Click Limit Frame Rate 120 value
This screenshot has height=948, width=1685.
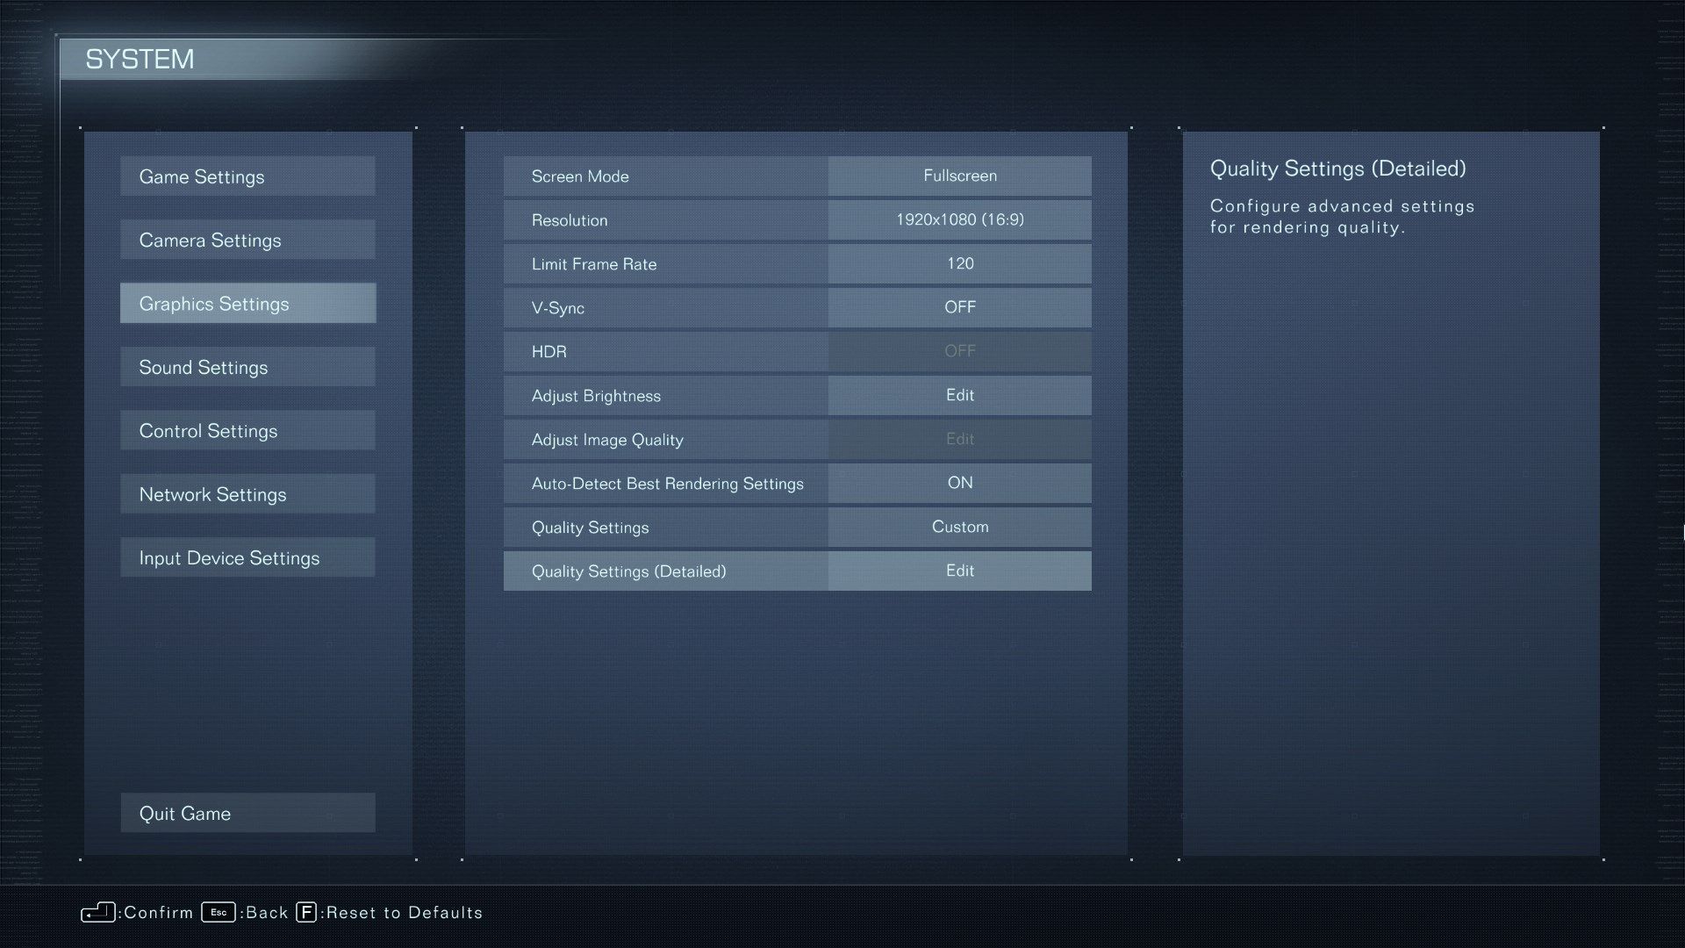(x=959, y=262)
